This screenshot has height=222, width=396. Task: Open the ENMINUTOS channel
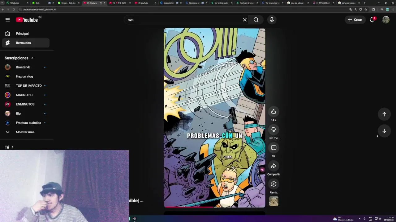(26, 104)
